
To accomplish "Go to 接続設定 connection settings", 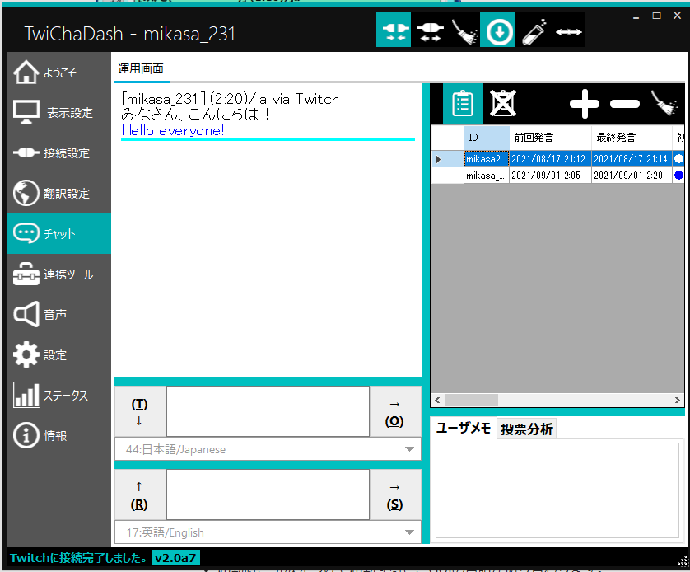I will (58, 152).
